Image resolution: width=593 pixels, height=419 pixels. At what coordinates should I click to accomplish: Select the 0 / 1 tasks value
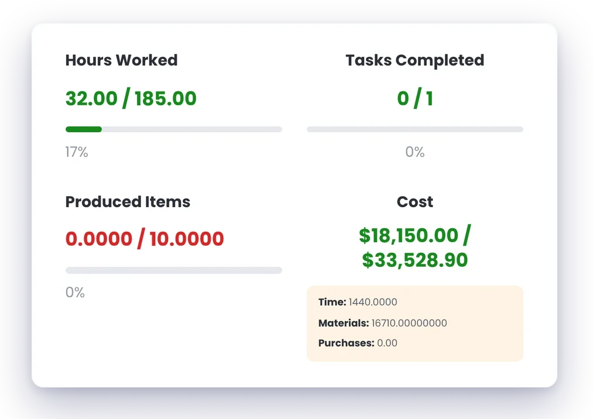pyautogui.click(x=415, y=99)
